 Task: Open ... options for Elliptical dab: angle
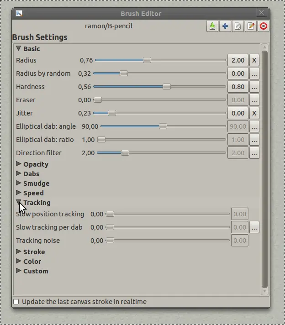click(254, 126)
